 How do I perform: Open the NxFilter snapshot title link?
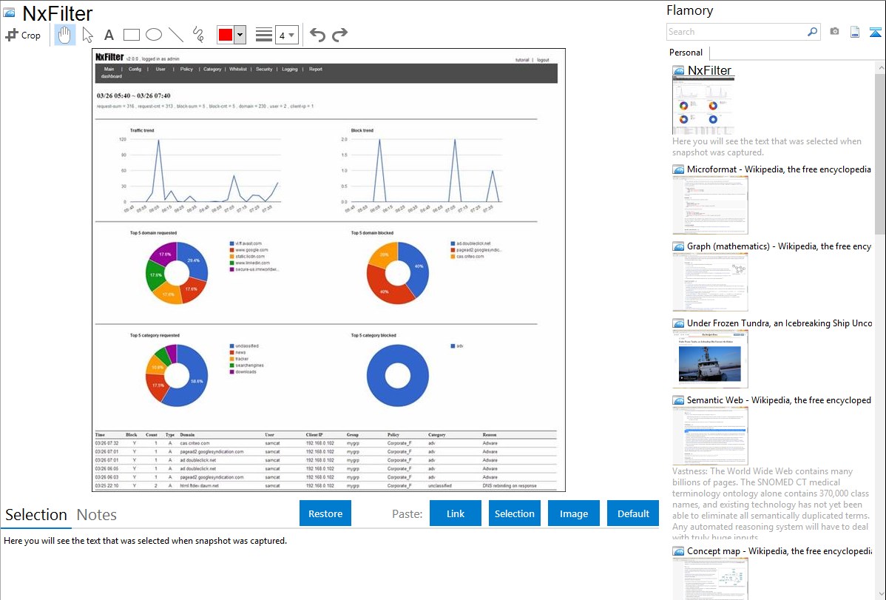click(710, 71)
